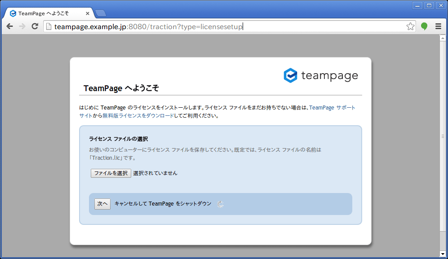Focus the address bar showing teampage.example.jp

[225, 26]
